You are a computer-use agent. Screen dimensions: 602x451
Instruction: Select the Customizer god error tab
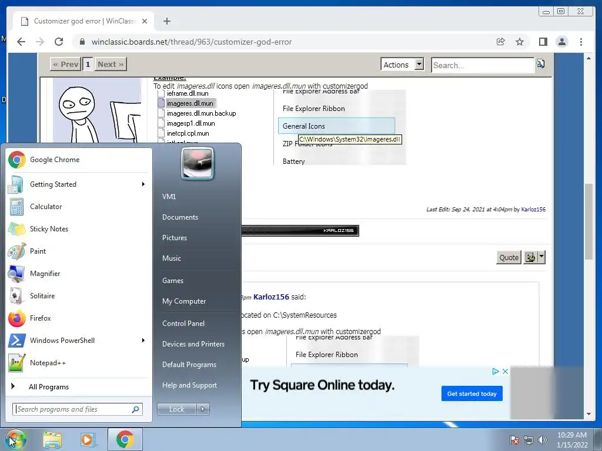(83, 21)
